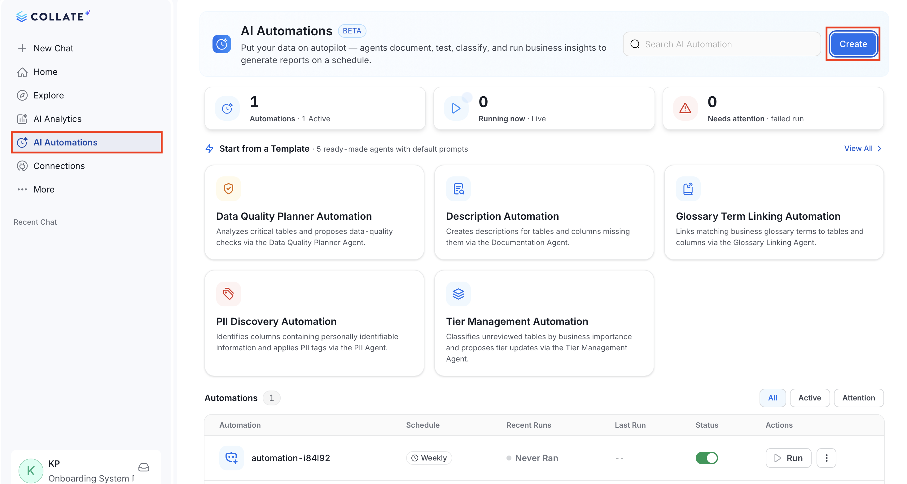The height and width of the screenshot is (484, 907).
Task: Click the Status column header
Action: click(x=706, y=425)
